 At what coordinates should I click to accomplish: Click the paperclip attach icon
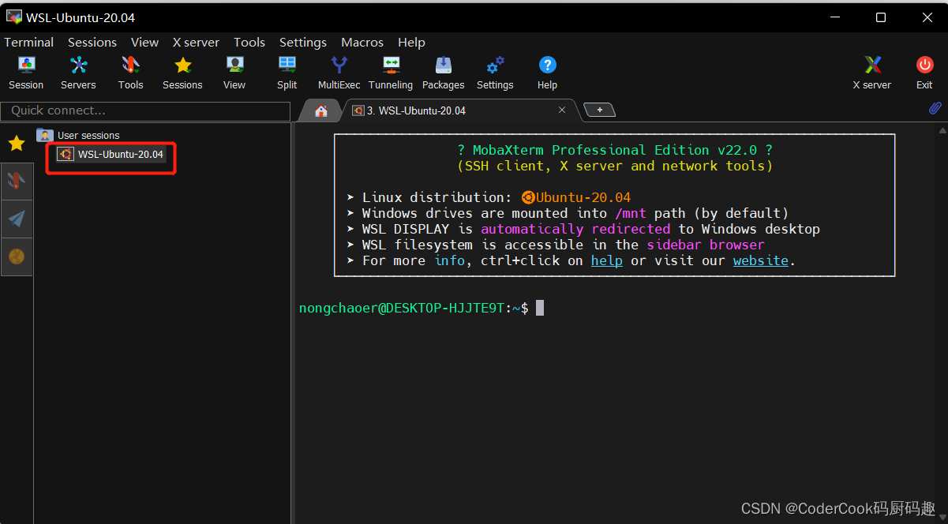pyautogui.click(x=935, y=109)
